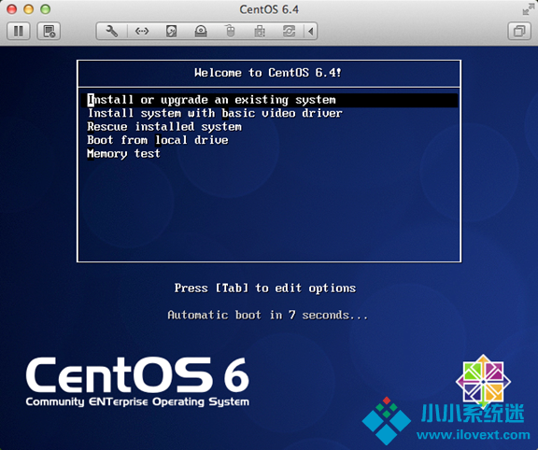Toggle full screen arrows icon
The width and height of the screenshot is (538, 450).
528,9
